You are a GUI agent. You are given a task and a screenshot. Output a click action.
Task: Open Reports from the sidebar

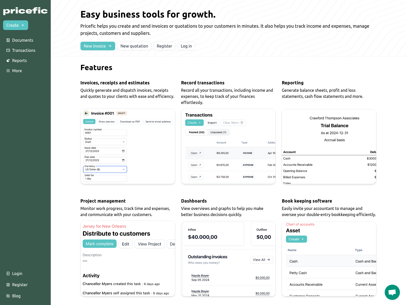[19, 60]
